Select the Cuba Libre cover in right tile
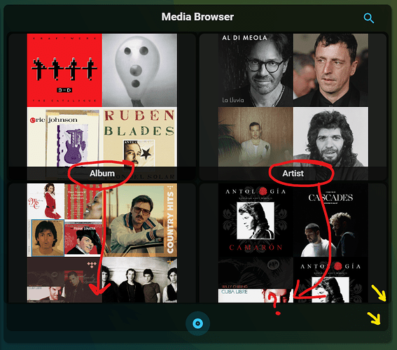The width and height of the screenshot is (397, 350). click(256, 280)
